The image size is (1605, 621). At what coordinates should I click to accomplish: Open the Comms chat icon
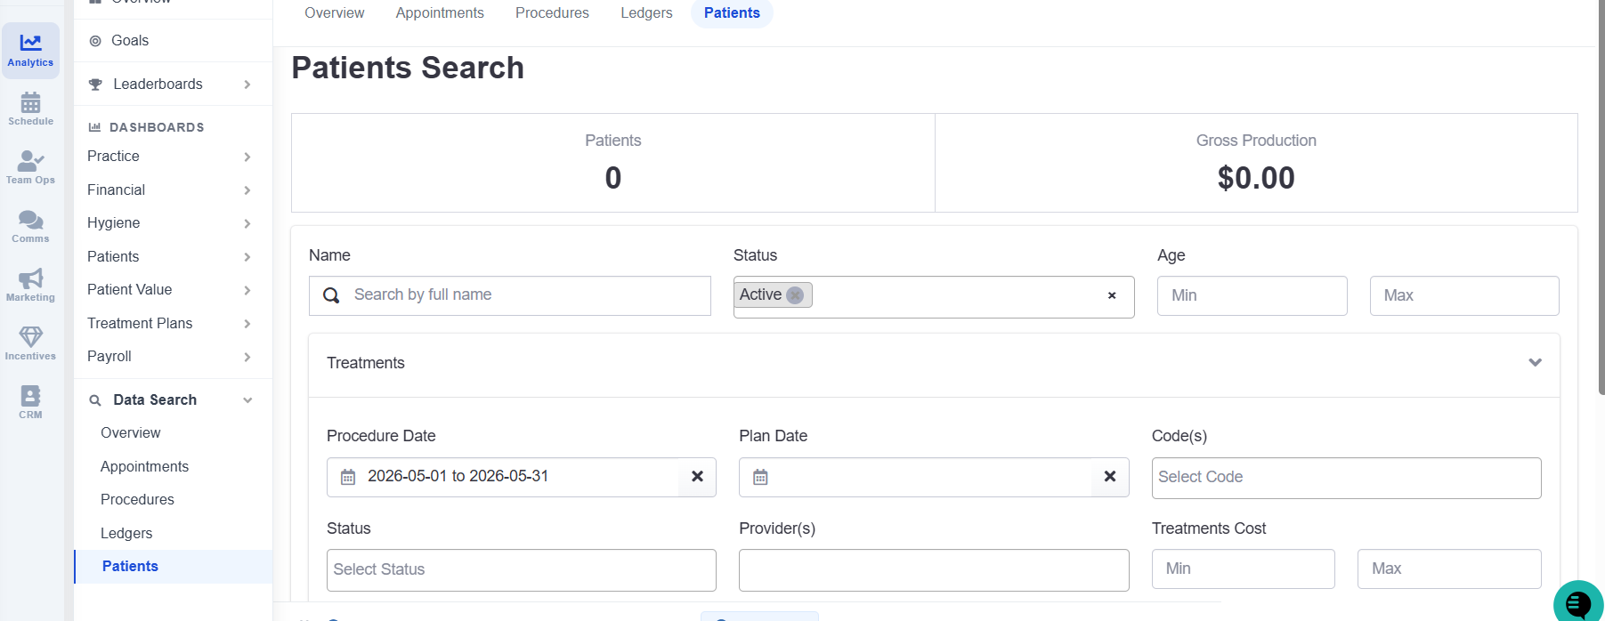(x=30, y=220)
